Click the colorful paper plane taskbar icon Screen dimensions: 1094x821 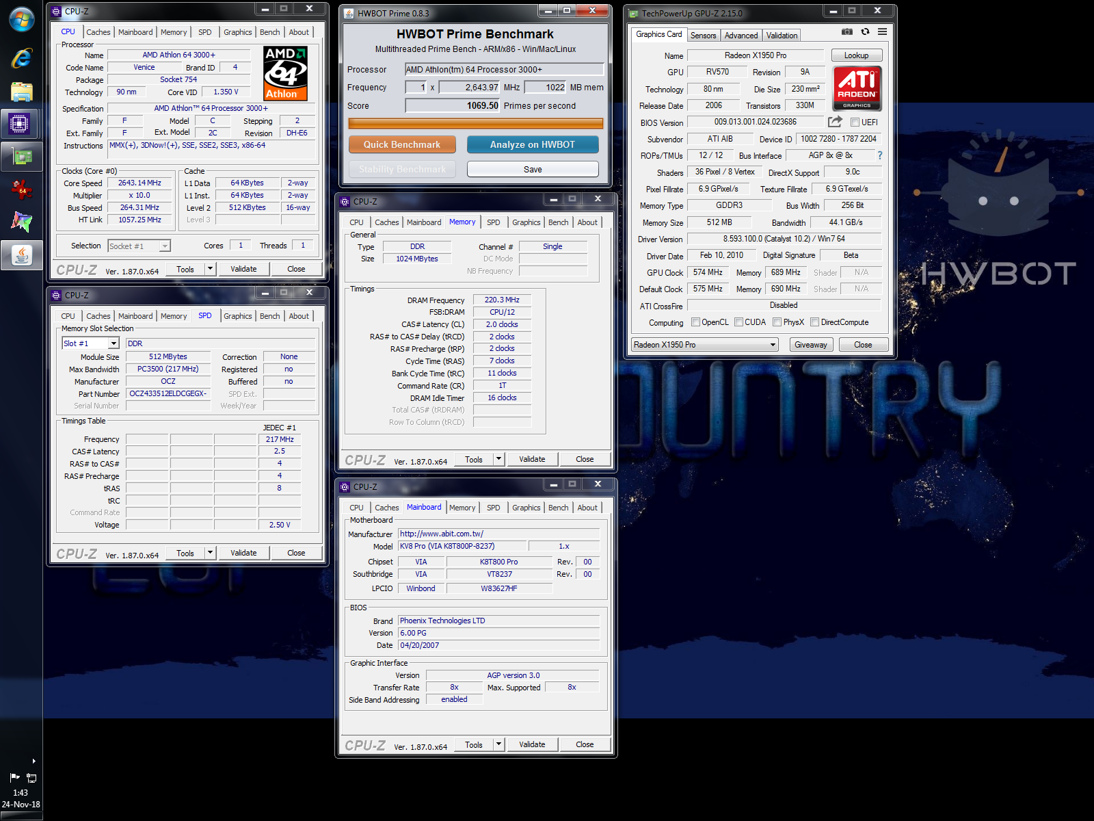pyautogui.click(x=21, y=222)
